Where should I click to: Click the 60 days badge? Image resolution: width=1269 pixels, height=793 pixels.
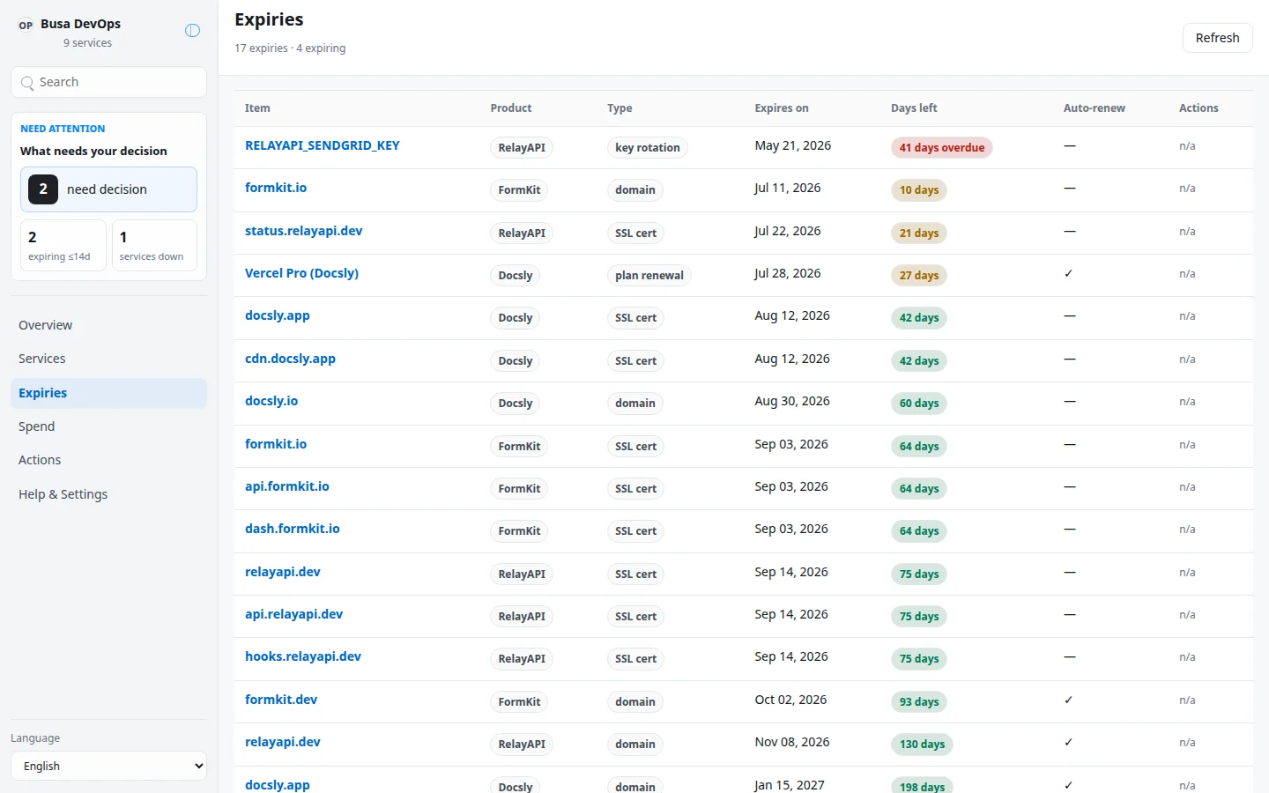pos(919,404)
